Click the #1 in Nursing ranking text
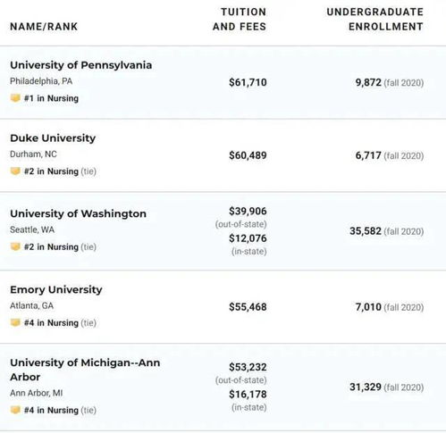The image size is (446, 433). click(x=51, y=98)
